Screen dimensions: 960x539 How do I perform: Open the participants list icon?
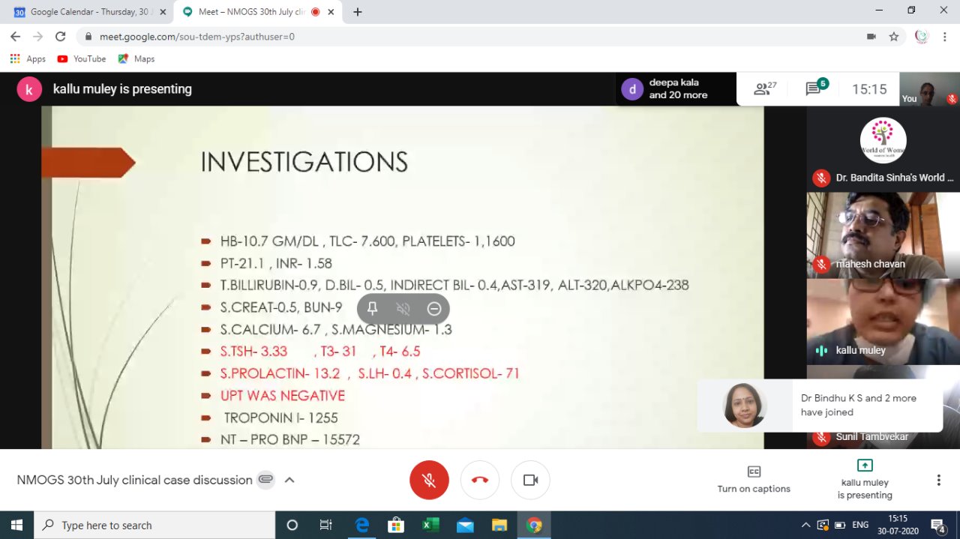pos(764,89)
